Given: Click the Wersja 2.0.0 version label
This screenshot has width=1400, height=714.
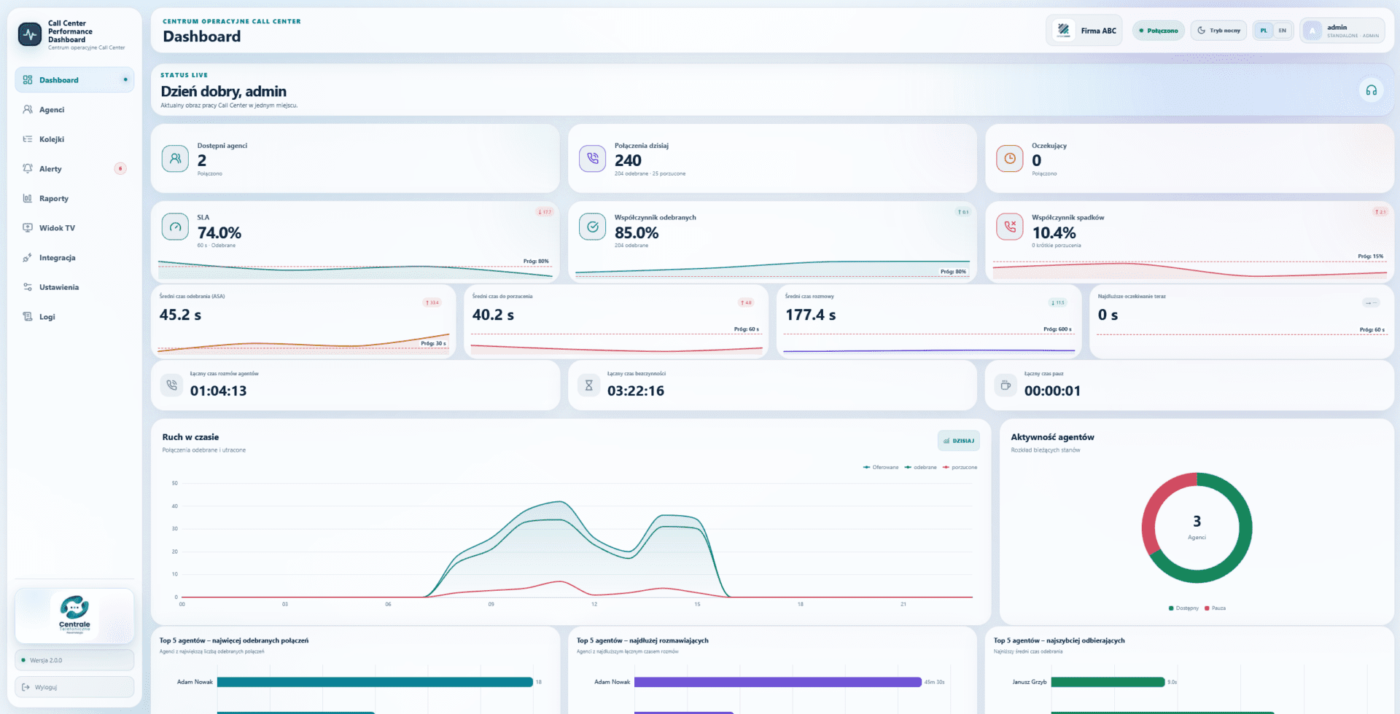Looking at the screenshot, I should tap(74, 660).
